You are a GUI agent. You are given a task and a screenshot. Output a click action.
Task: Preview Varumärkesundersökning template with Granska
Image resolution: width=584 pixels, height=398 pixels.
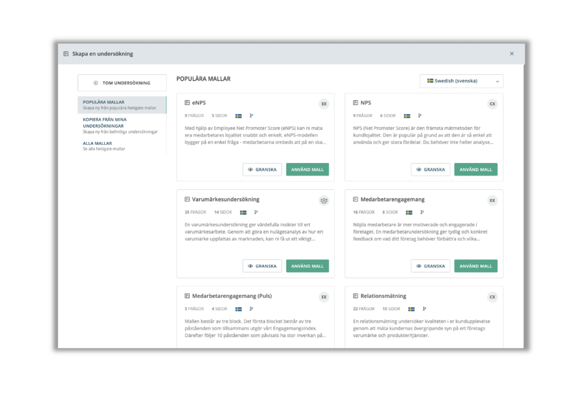[262, 266]
